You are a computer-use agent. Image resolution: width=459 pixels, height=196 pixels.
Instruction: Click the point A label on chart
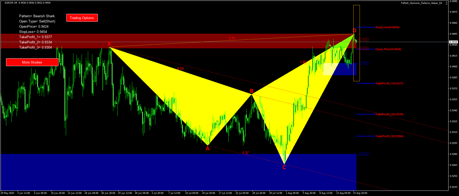[207, 149]
